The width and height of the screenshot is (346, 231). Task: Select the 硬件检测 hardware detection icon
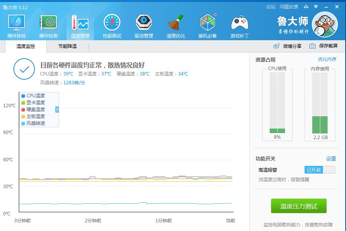[48, 25]
